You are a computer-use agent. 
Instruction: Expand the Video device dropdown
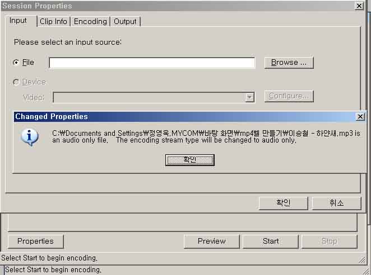(249, 97)
